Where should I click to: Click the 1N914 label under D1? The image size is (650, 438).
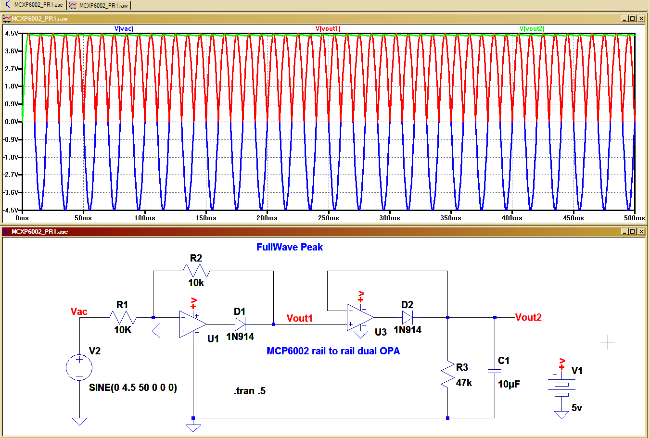pyautogui.click(x=240, y=337)
